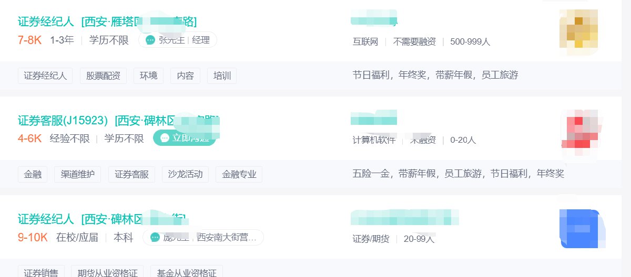This screenshot has height=277, width=631.
Task: Select the 期货从业资格证 tag
Action: [x=107, y=272]
